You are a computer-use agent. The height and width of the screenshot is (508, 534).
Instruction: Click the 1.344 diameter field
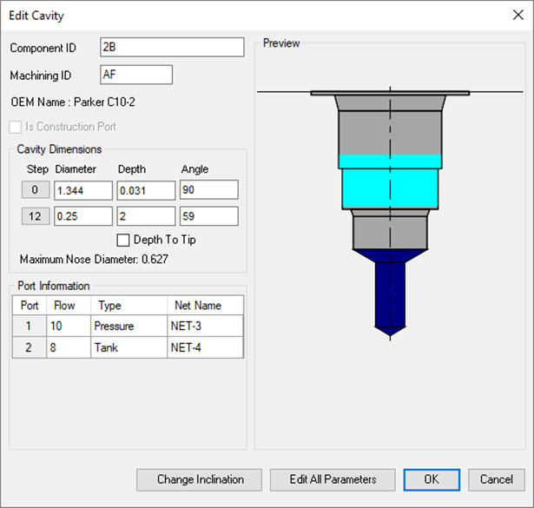click(82, 190)
